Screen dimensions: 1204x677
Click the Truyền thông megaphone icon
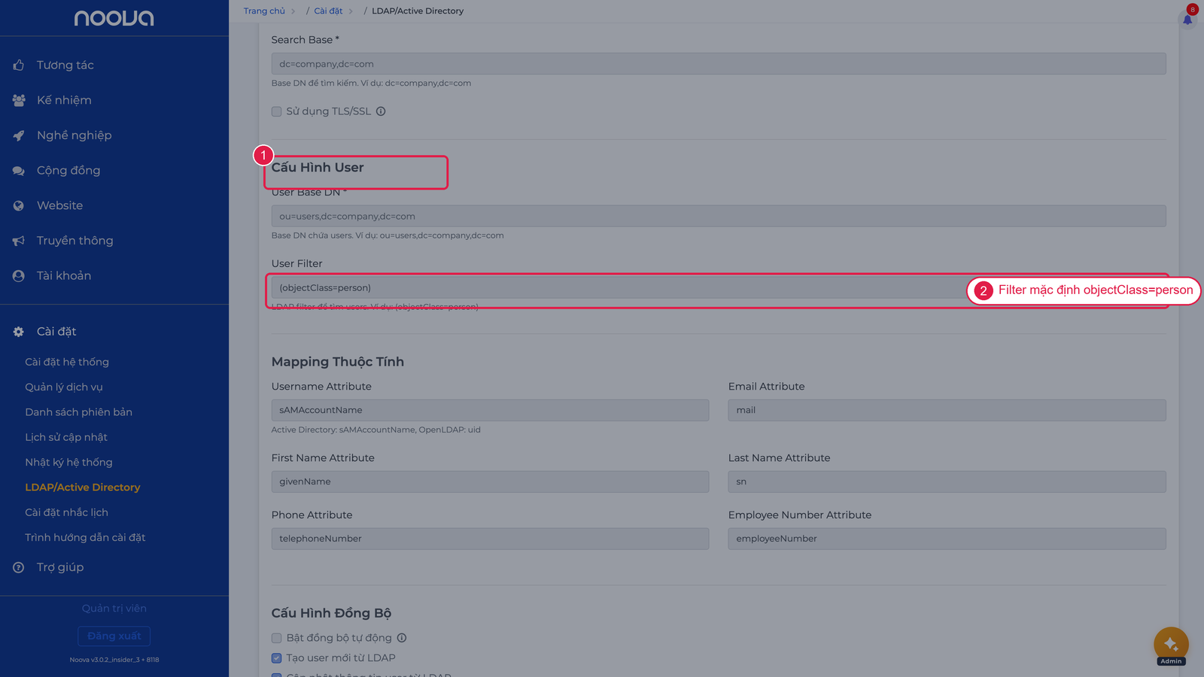click(x=19, y=241)
